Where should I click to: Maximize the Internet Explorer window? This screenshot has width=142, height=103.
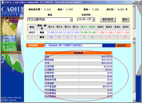point(137,2)
